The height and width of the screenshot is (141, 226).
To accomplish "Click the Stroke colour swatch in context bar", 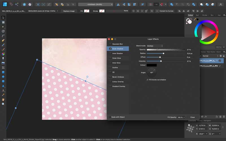I will pos(102,11).
